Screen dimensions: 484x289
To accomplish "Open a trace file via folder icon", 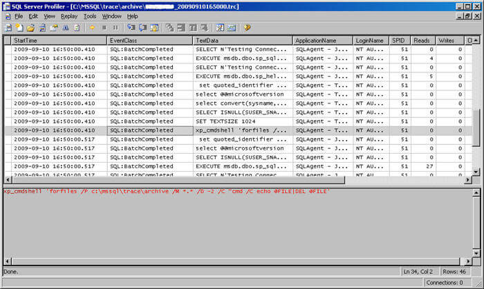I will (30, 28).
